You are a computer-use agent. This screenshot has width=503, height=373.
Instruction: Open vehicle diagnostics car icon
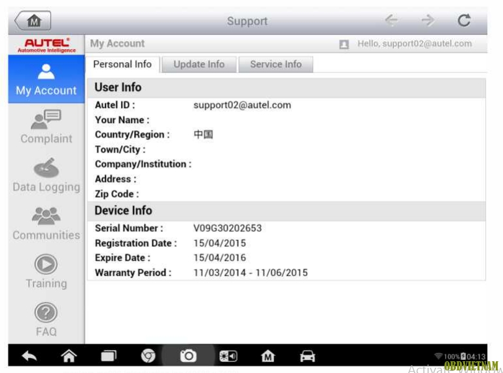pos(307,356)
